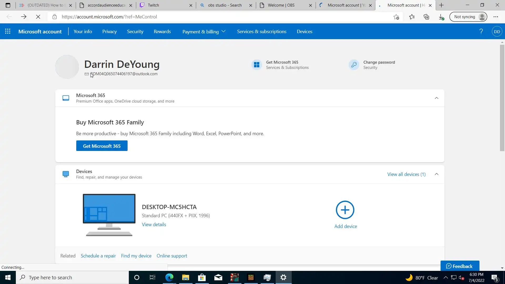Collapse the Microsoft 365 section
The image size is (505, 284).
pos(436,98)
